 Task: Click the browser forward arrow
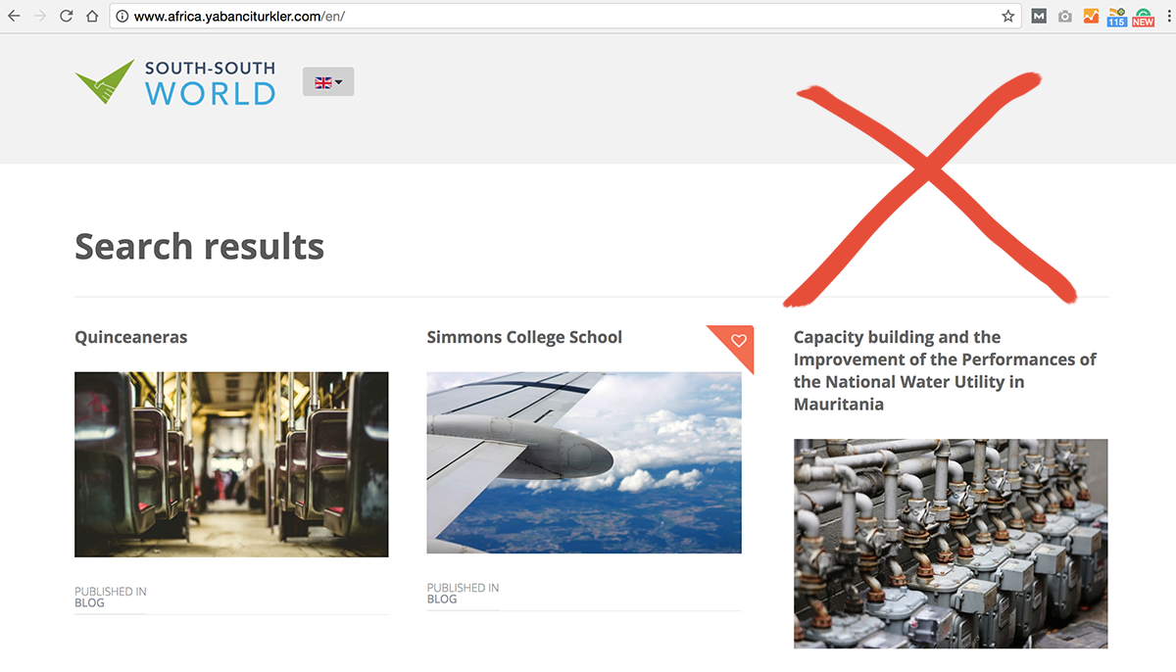coord(39,17)
